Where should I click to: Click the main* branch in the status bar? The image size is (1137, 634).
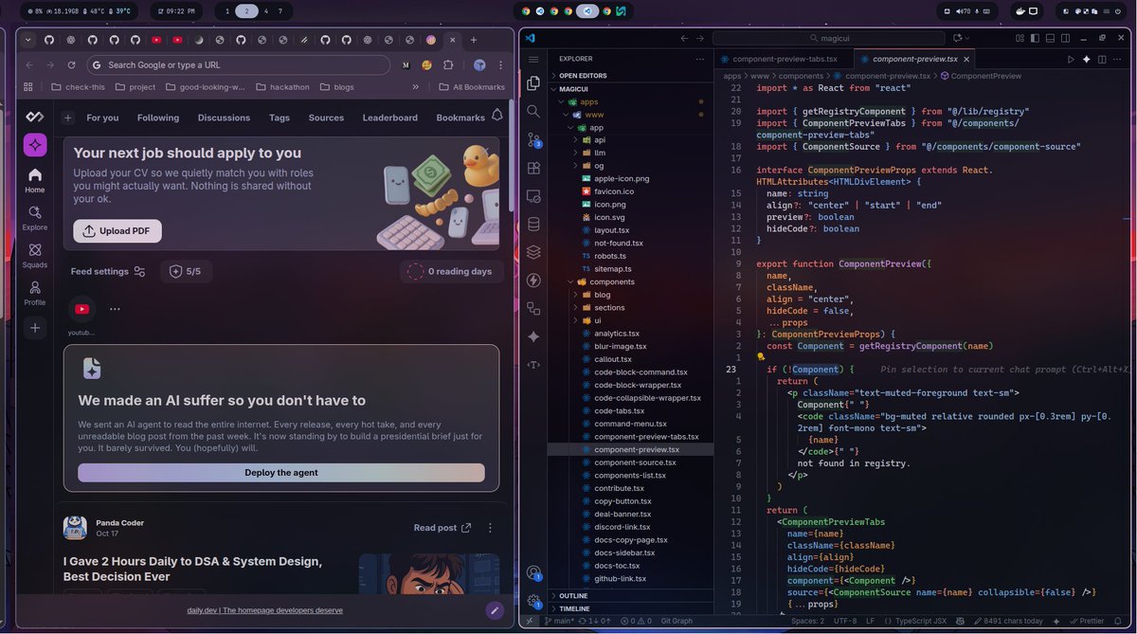[561, 621]
